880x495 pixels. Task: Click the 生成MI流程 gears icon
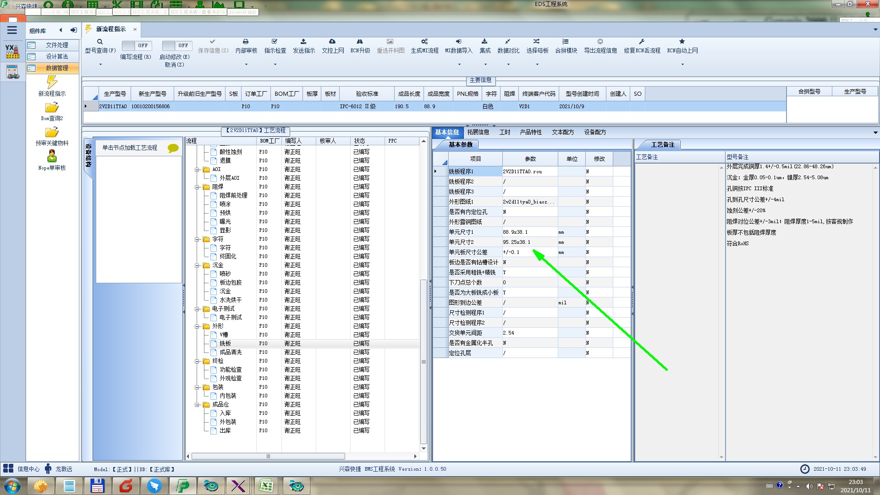(424, 42)
